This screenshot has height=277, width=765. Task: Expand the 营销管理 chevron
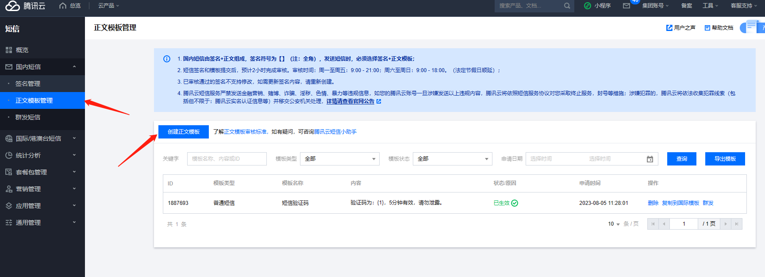click(74, 189)
